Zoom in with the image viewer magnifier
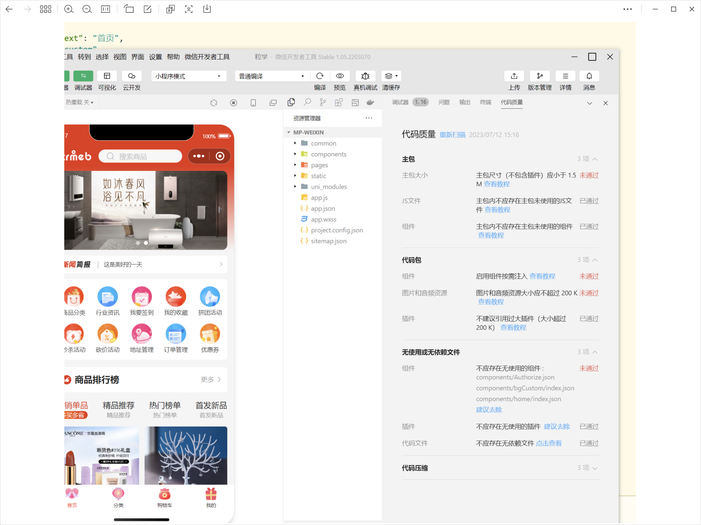The width and height of the screenshot is (701, 525). (x=69, y=9)
